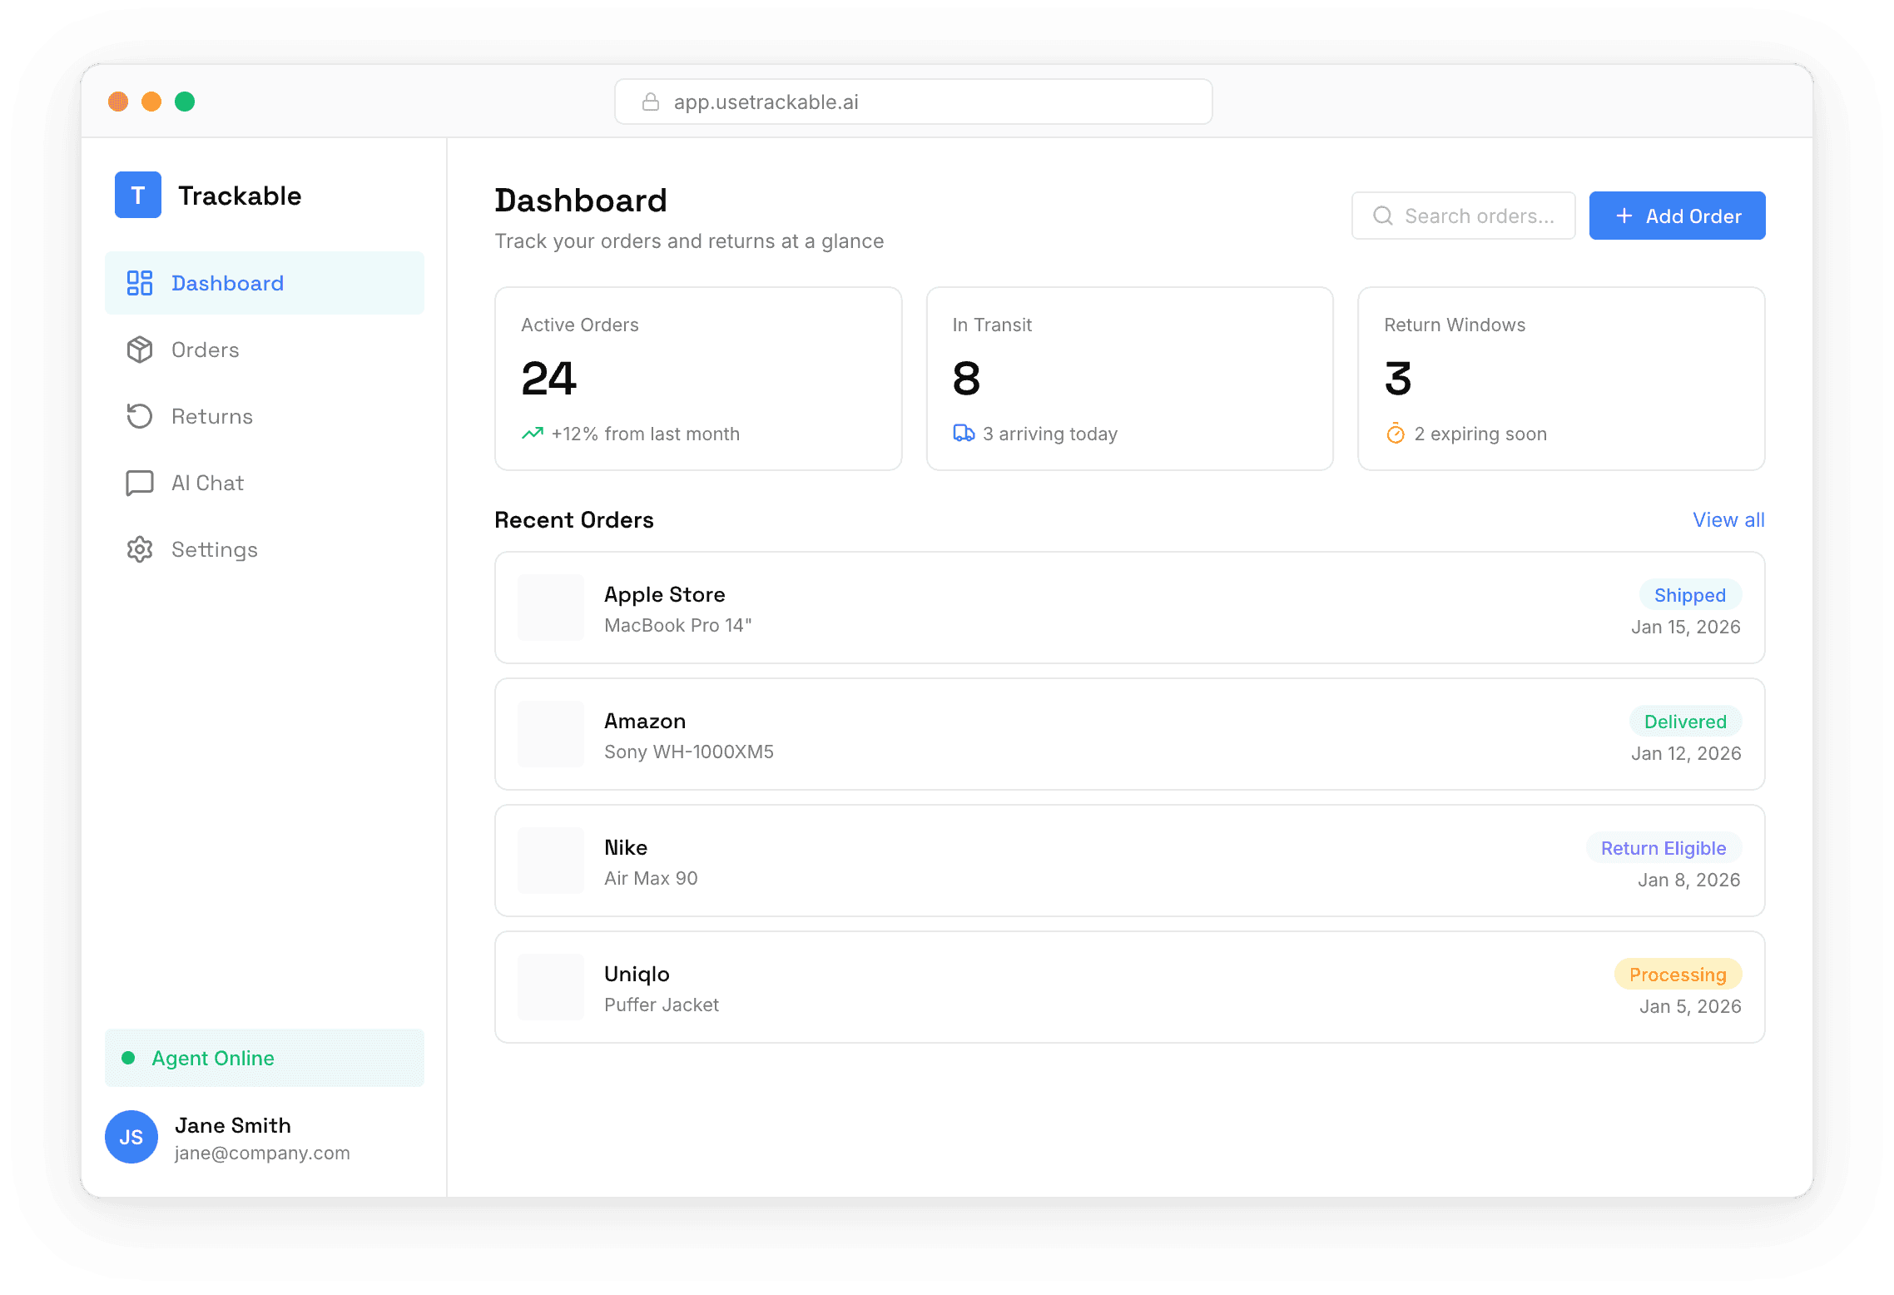
Task: Open the Orders section from sidebar
Action: pyautogui.click(x=205, y=350)
